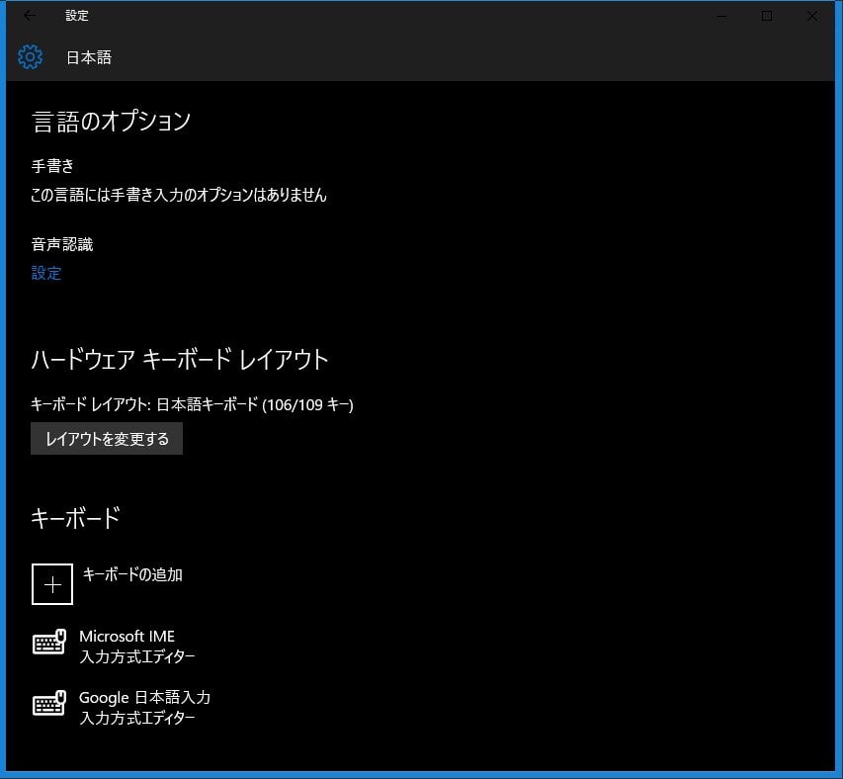The image size is (843, 779).
Task: Select キーボードの追加 label
Action: click(132, 574)
